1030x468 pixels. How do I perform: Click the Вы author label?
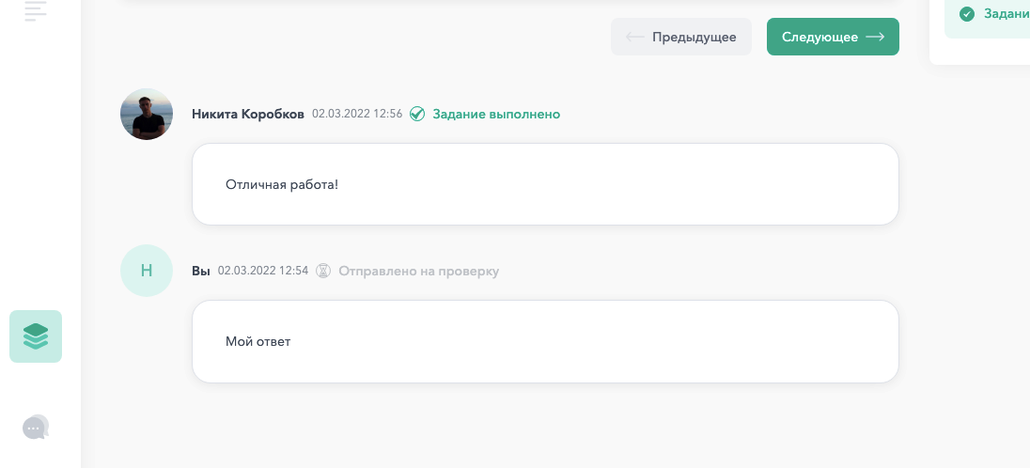[x=200, y=271]
